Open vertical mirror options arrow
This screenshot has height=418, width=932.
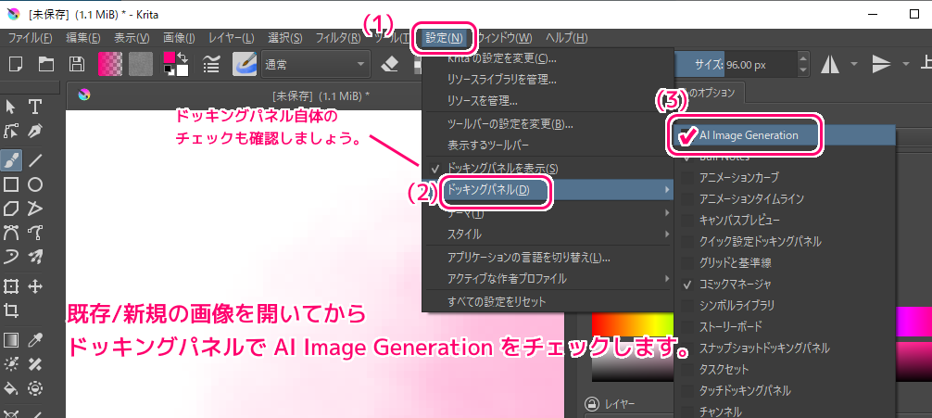point(906,64)
